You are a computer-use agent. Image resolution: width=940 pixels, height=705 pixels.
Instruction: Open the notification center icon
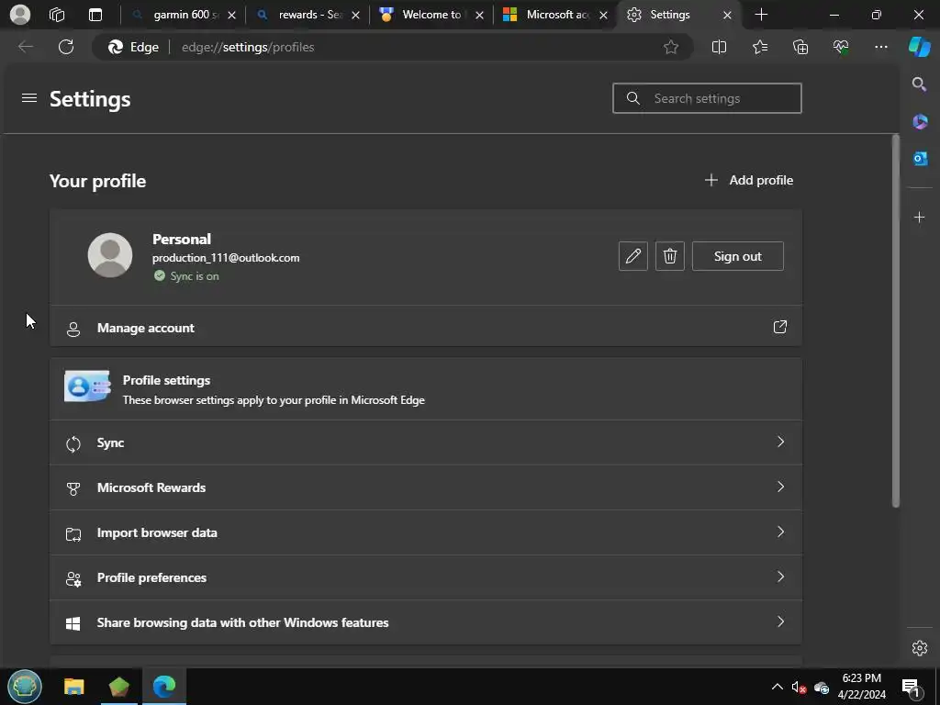(911, 687)
